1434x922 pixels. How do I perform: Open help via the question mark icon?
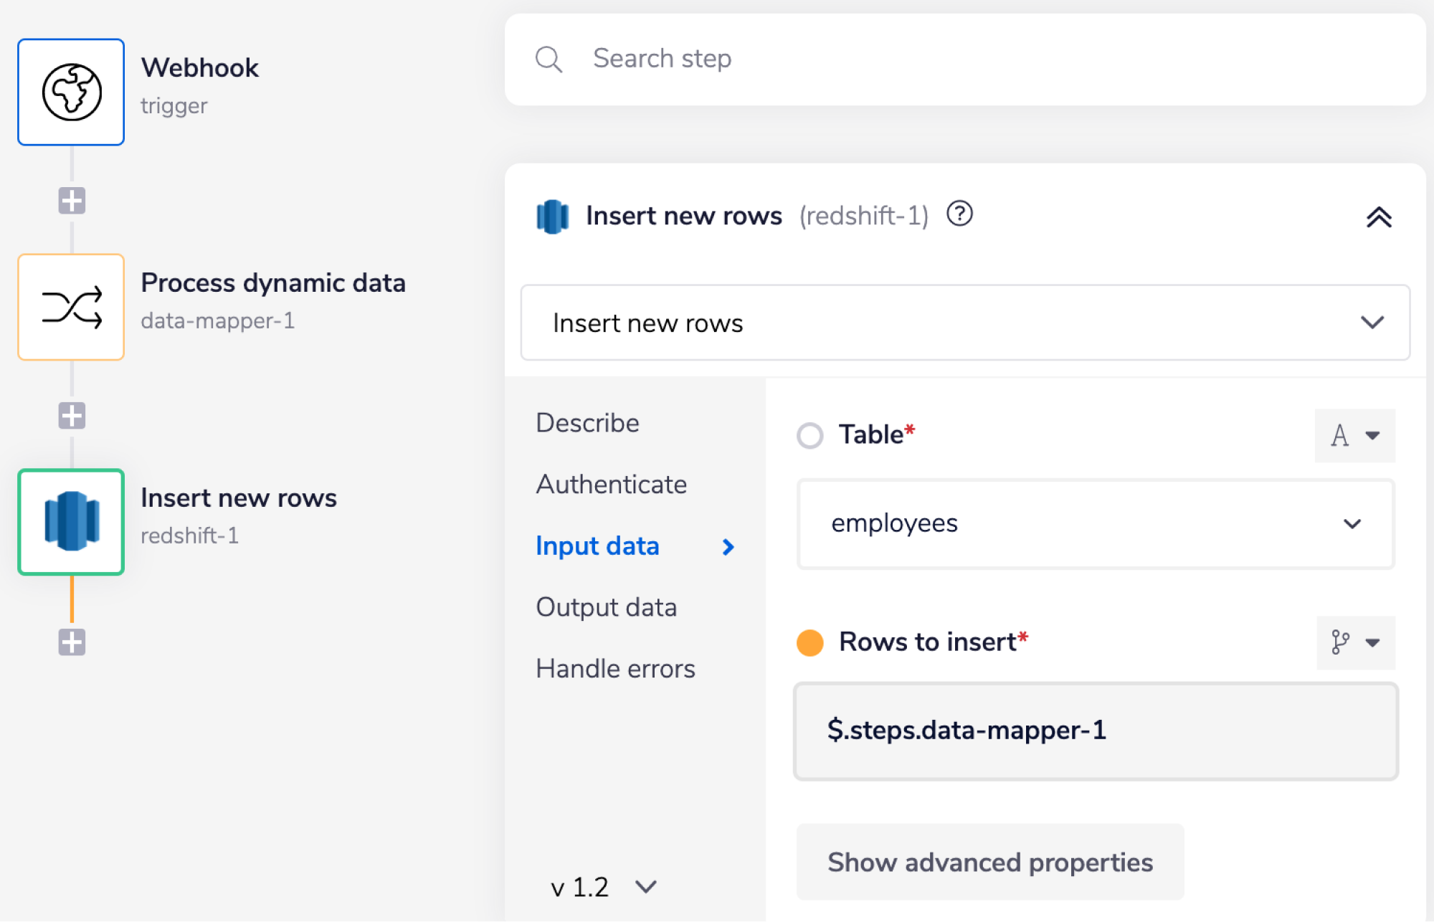960,214
